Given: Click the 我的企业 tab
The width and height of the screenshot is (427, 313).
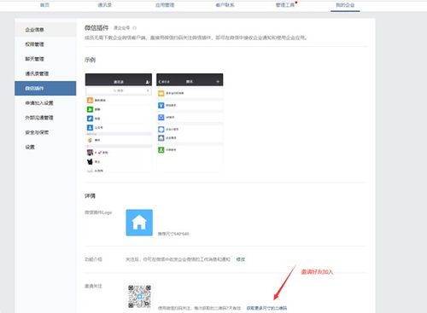Looking at the screenshot, I should [345, 5].
